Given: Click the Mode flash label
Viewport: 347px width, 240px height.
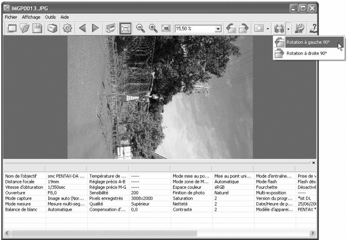Looking at the screenshot, I should click(267, 182).
